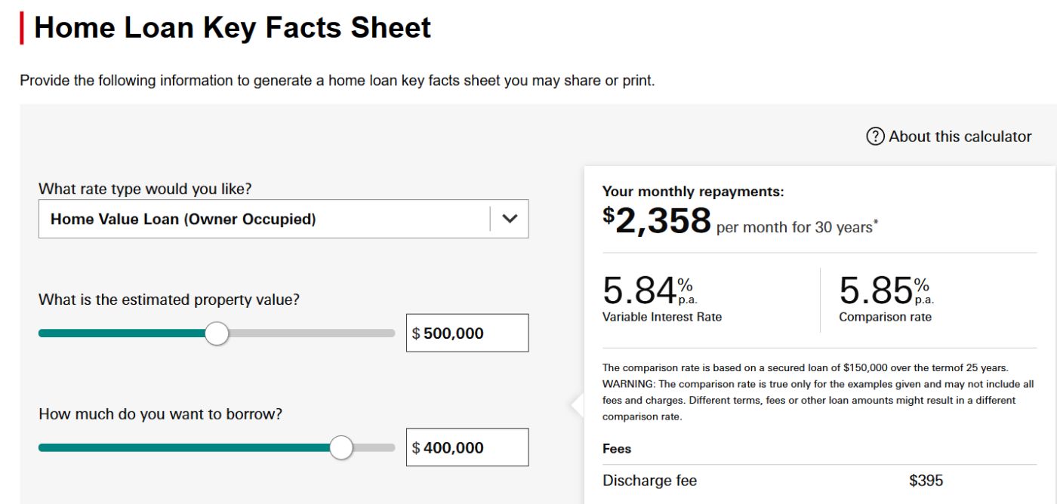This screenshot has height=504, width=1057.
Task: Click the $395 discharge fee amount
Action: coord(926,481)
